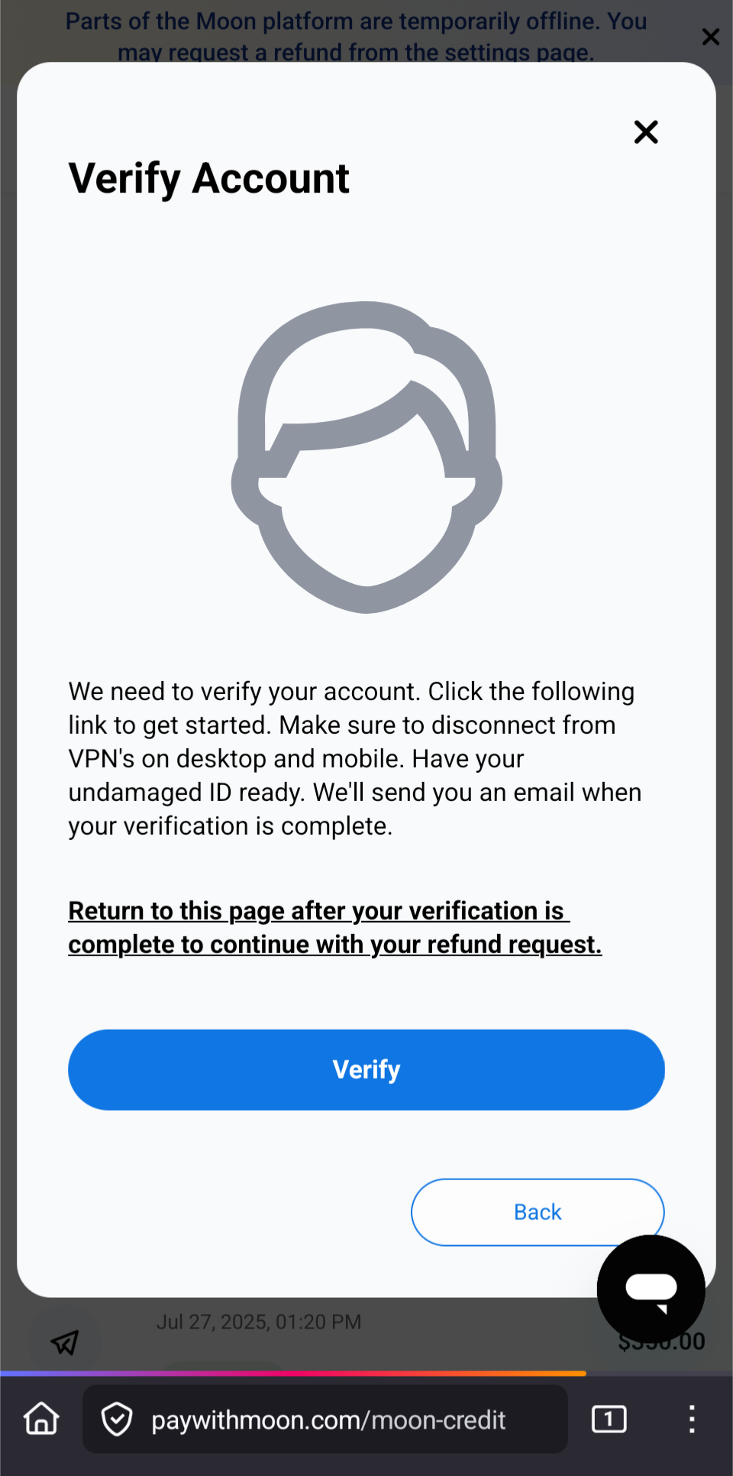This screenshot has width=733, height=1476.
Task: Tap the Jul 27, 2025 transaction timestamp
Action: (x=259, y=1322)
